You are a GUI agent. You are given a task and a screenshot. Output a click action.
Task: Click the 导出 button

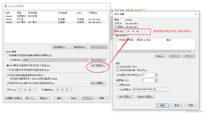(x=44, y=98)
